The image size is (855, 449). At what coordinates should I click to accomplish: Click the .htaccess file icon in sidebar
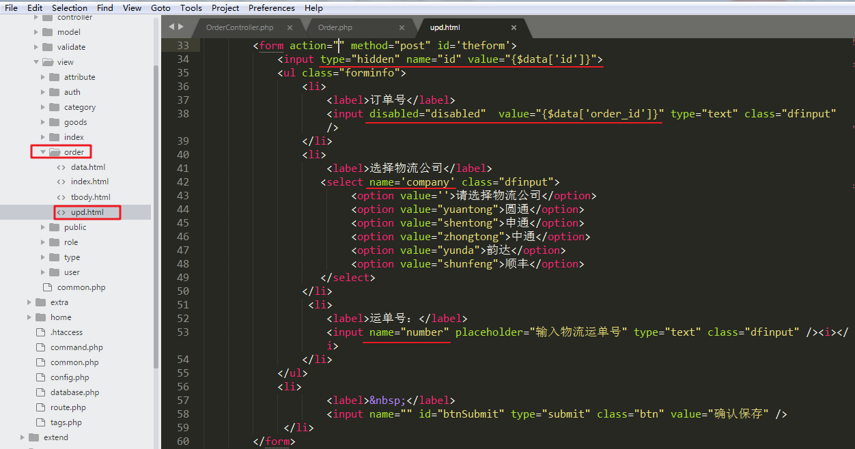pos(40,332)
